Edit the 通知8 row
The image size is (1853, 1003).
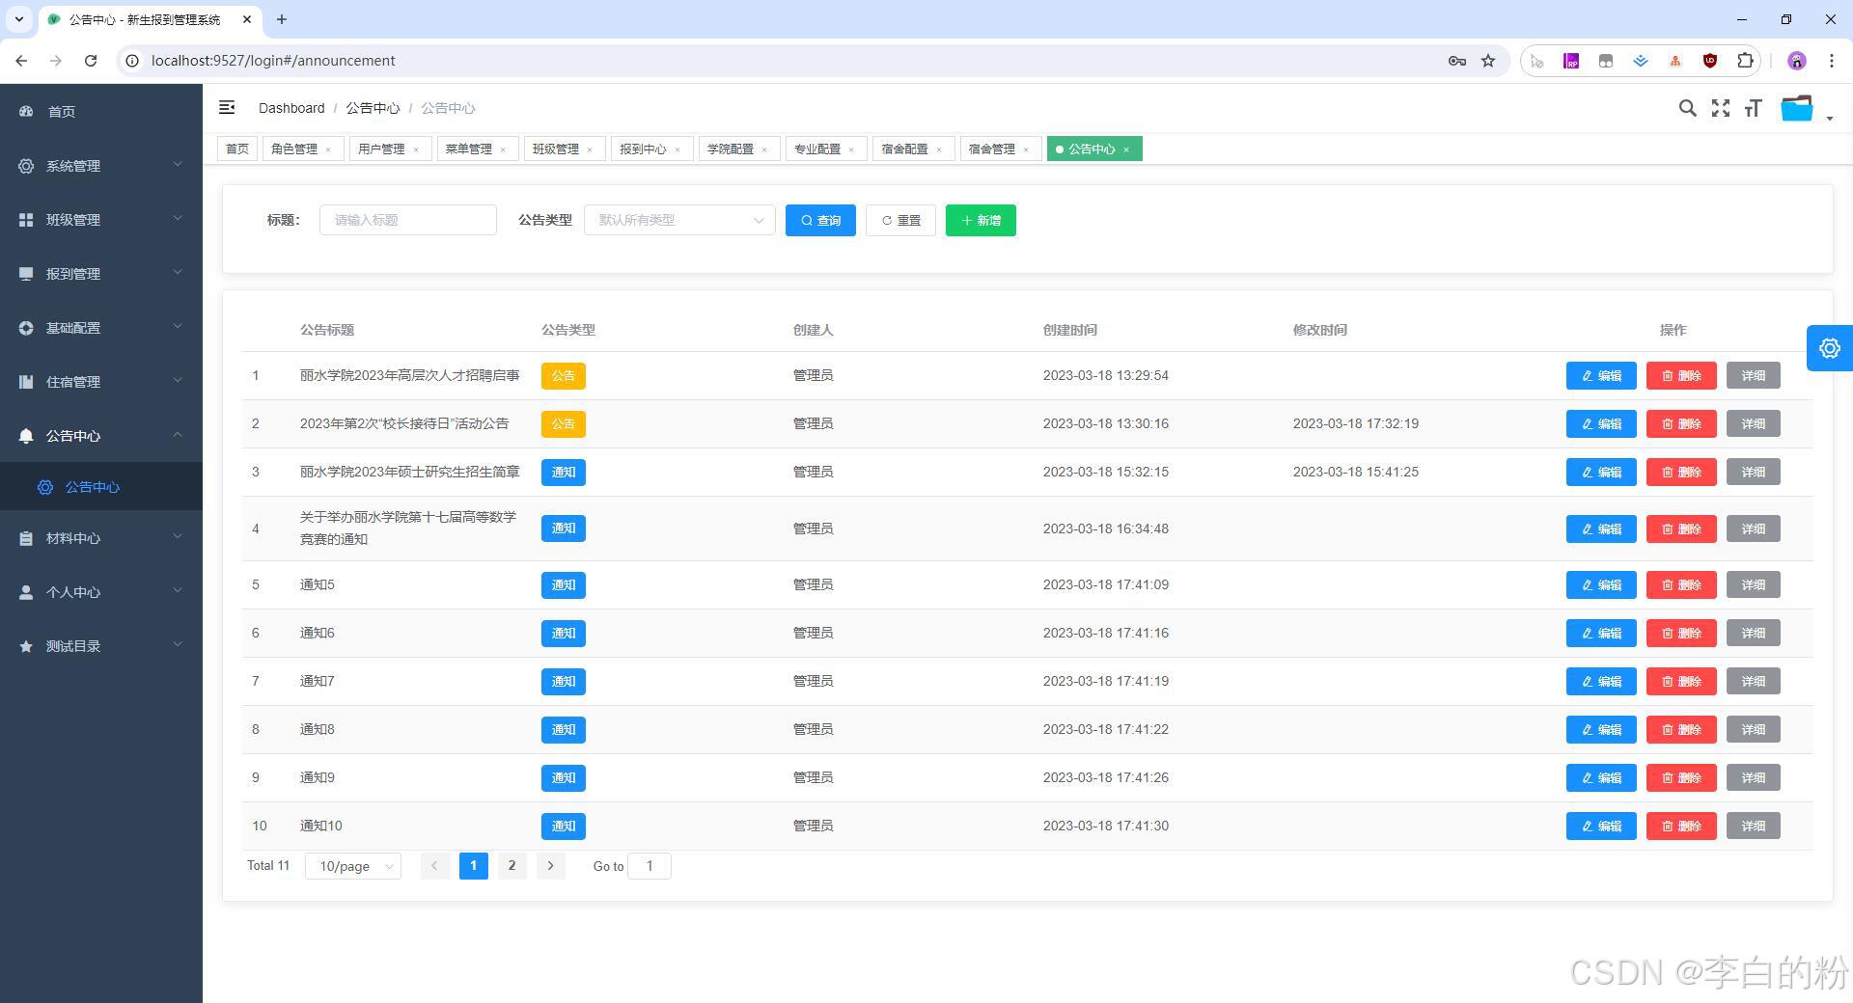(x=1601, y=730)
